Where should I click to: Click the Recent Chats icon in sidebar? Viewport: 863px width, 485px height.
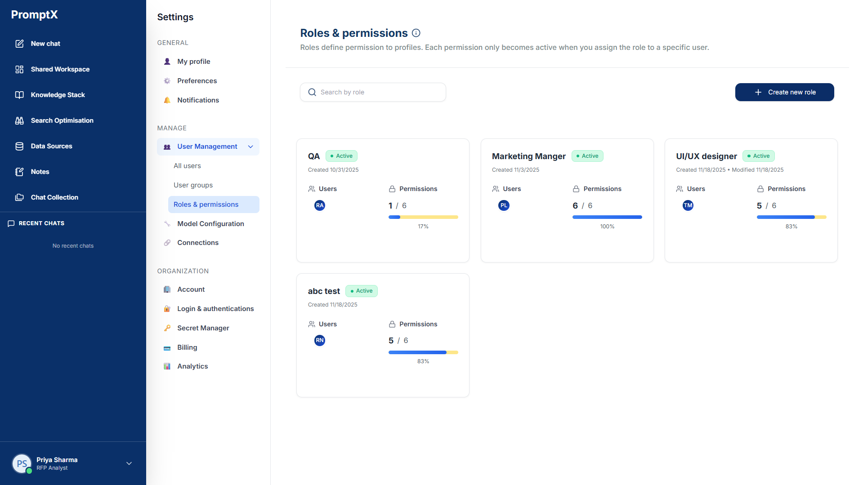tap(11, 223)
